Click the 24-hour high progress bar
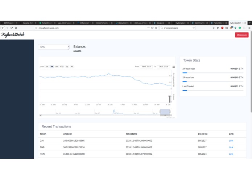 pos(213,73)
